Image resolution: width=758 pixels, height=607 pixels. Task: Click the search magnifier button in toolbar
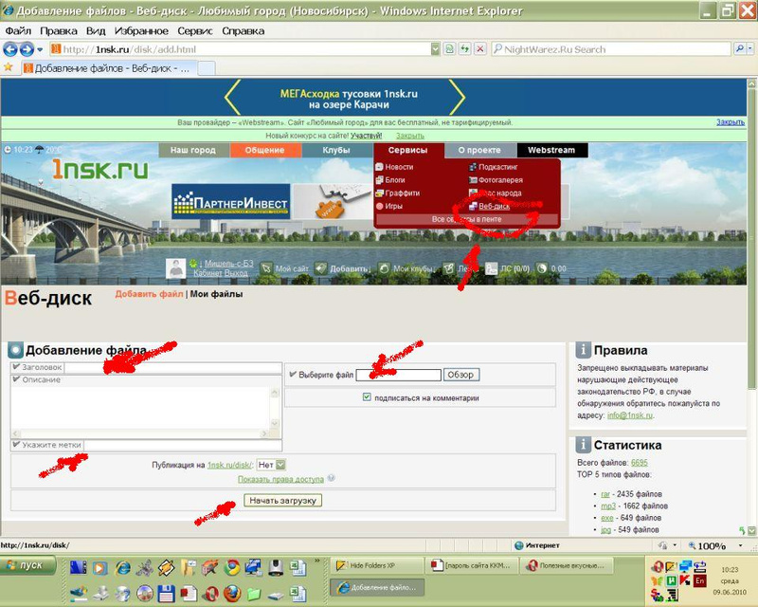[740, 49]
